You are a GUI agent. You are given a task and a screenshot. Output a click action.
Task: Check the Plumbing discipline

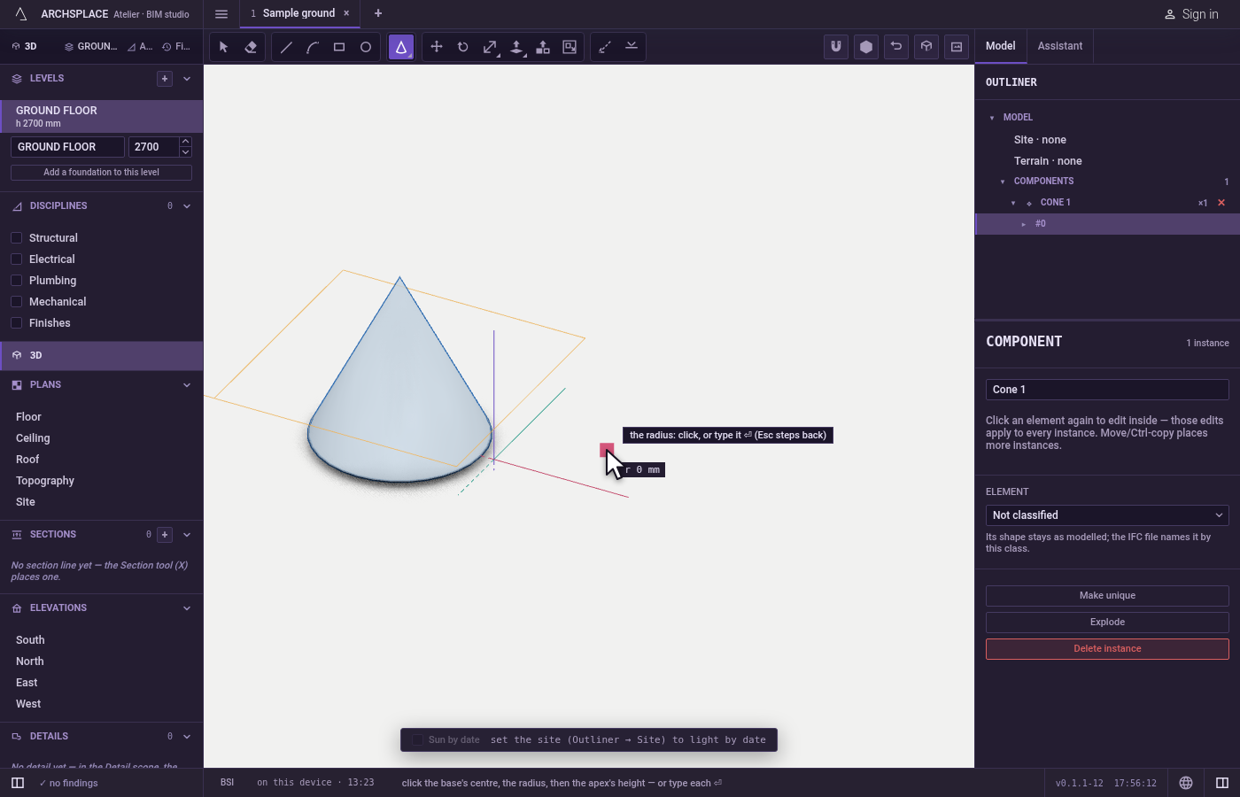17,281
